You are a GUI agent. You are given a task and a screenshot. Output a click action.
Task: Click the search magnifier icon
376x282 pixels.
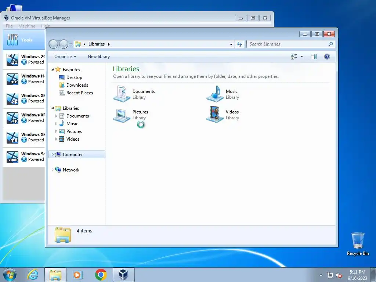(330, 44)
